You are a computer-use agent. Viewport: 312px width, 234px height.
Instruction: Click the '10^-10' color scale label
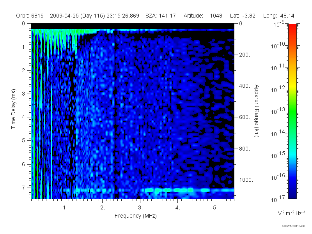278,46
